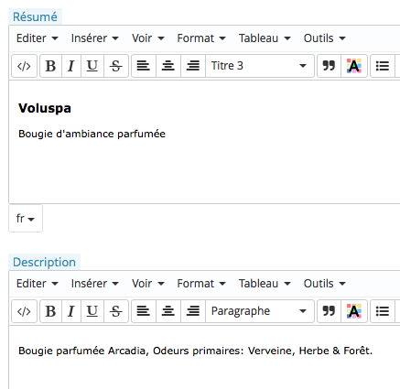The image size is (400, 389).
Task: Open Format menu in Résumé editor
Action: coord(201,38)
